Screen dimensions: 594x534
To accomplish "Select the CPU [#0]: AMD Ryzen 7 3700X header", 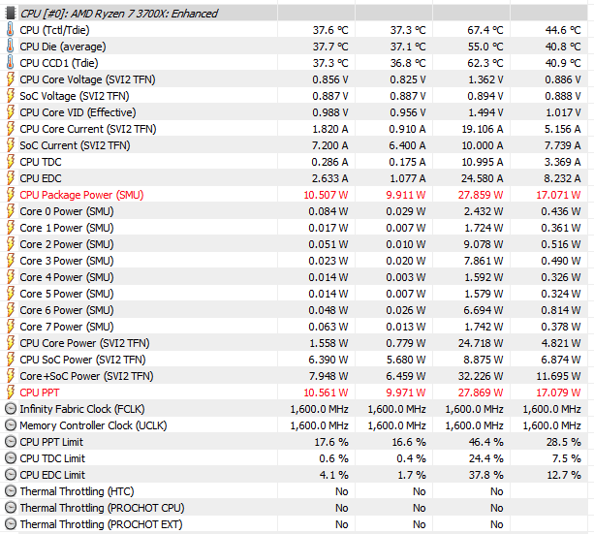I will pos(119,14).
